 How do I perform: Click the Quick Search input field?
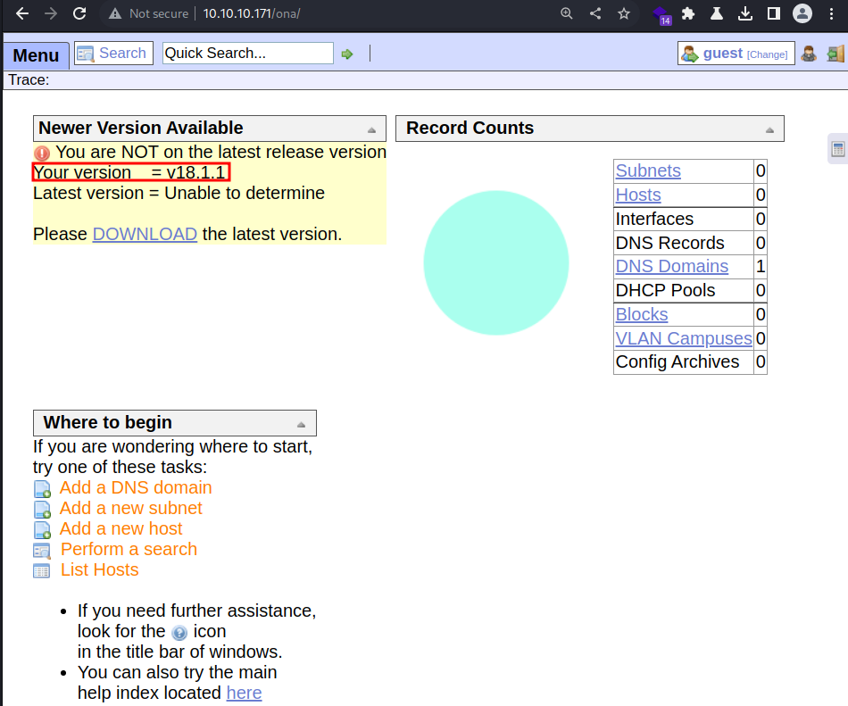pos(247,53)
